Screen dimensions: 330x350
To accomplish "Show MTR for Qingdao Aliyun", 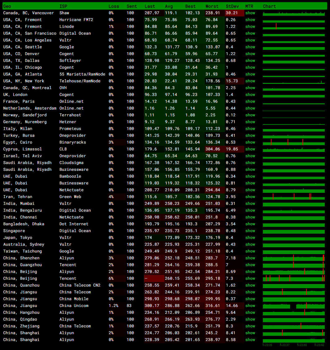I will pos(250,319).
